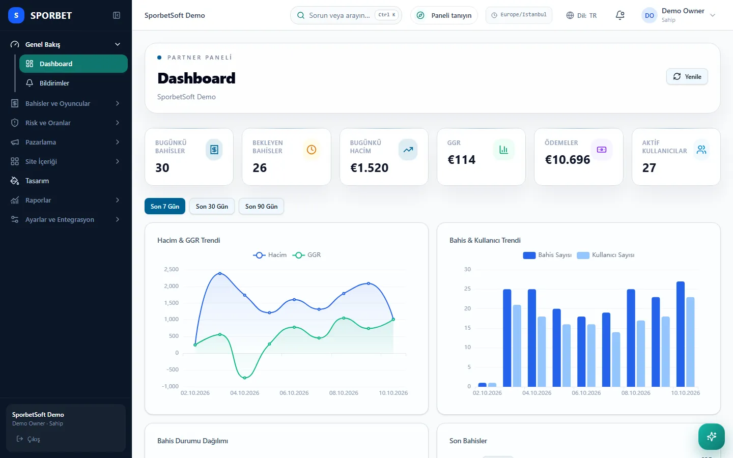This screenshot has width=733, height=458.
Task: Expand the Bahisler ve Oyuncular menu
Action: tap(66, 103)
